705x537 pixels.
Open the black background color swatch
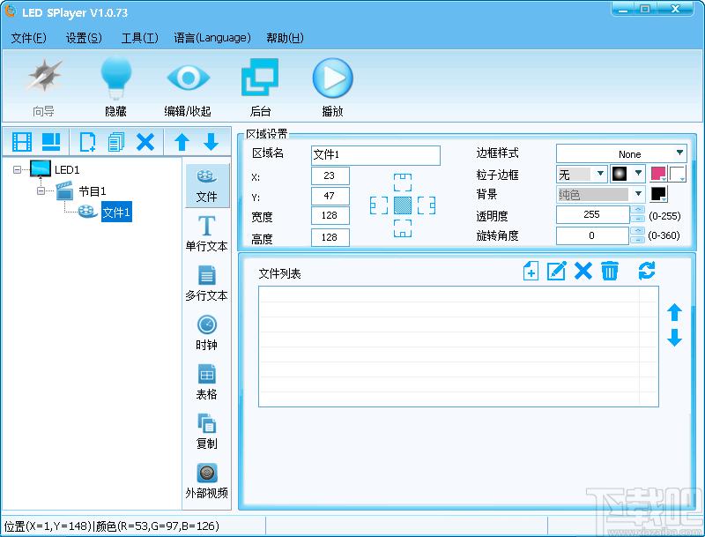pos(658,194)
